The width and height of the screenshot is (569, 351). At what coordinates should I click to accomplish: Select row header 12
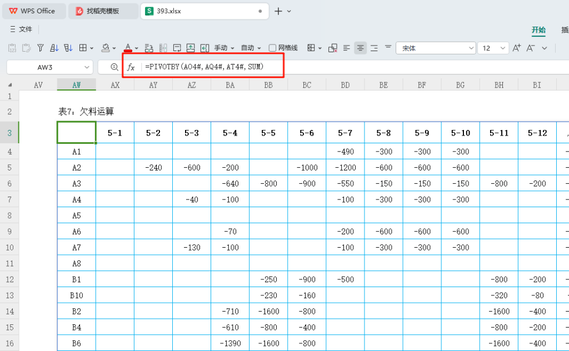[x=9, y=279]
